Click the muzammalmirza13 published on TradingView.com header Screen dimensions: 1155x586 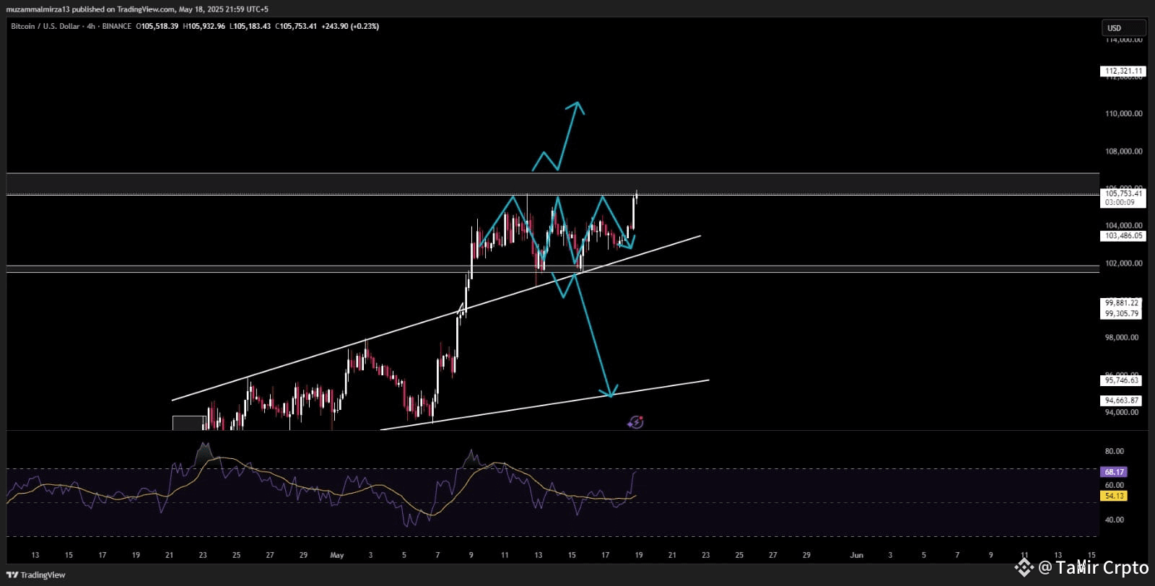[x=137, y=9]
